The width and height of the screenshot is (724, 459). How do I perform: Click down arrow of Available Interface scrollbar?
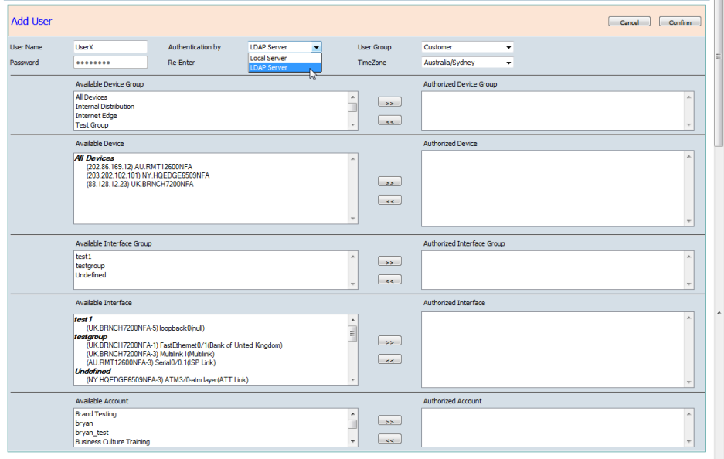coord(353,380)
